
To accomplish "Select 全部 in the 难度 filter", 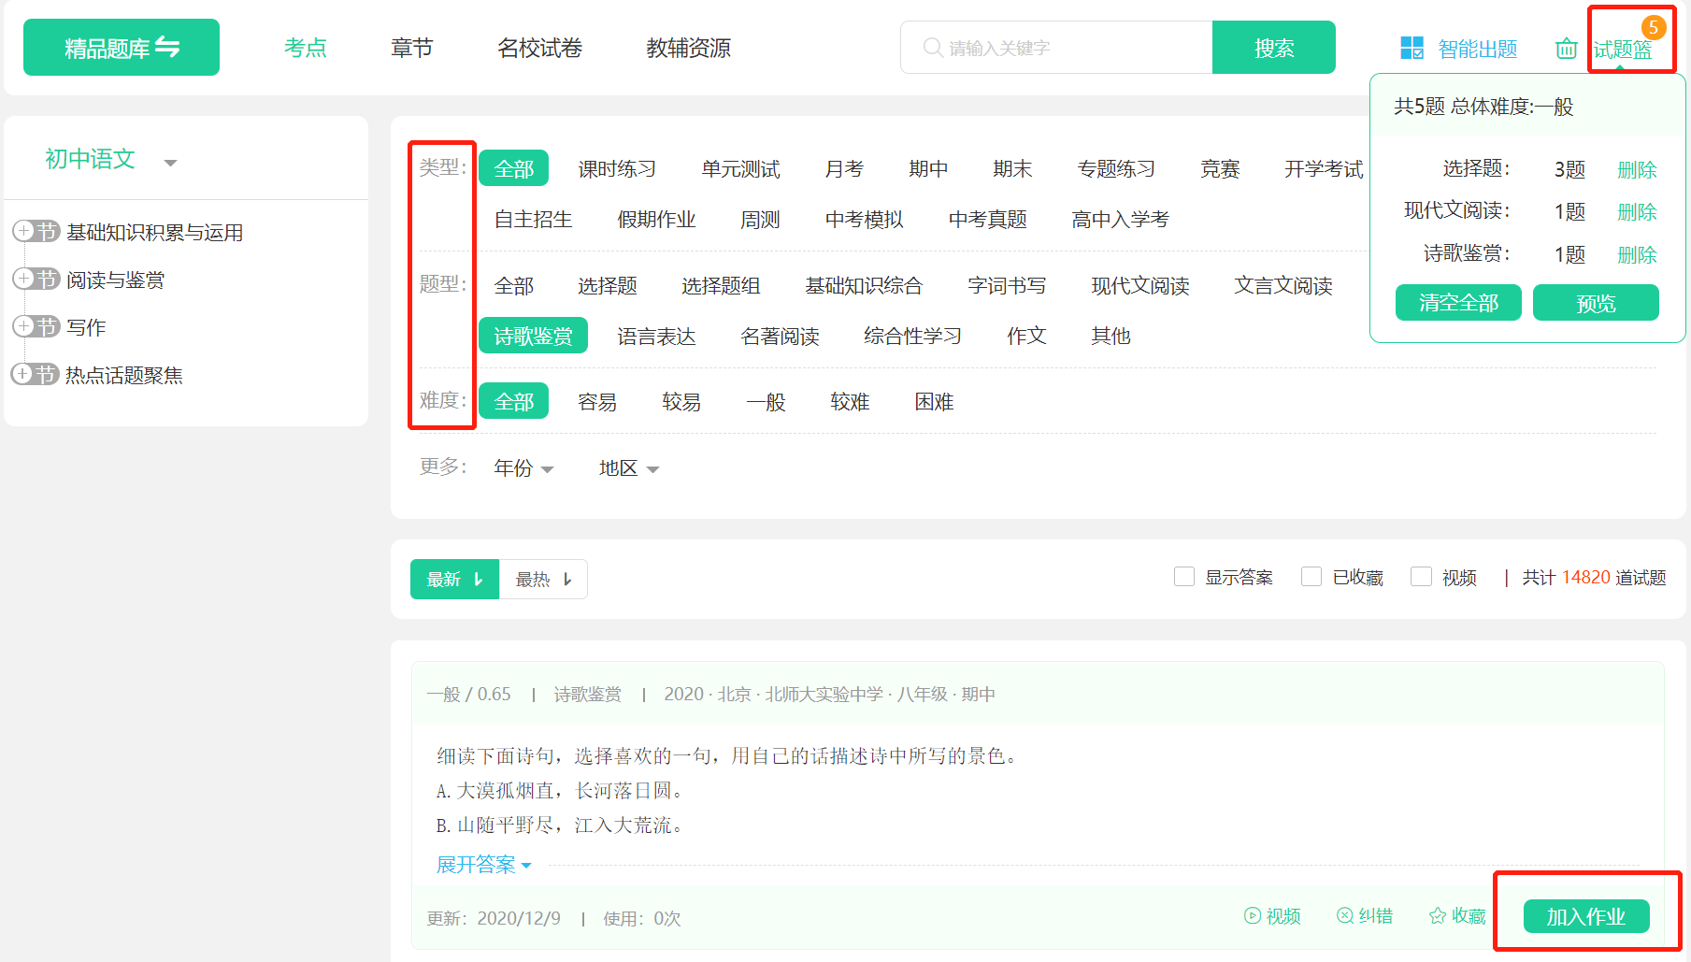I will point(513,402).
